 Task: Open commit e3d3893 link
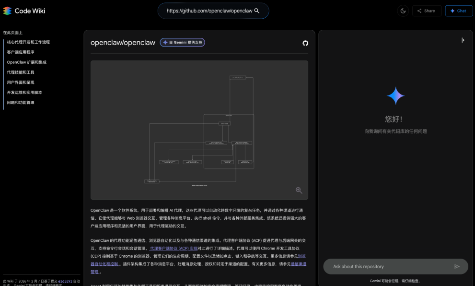[x=66, y=281]
